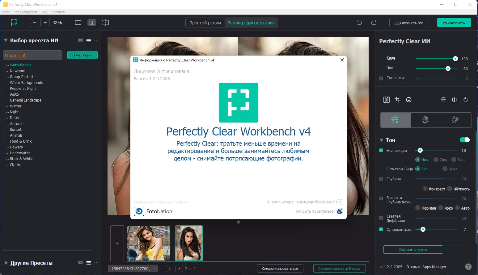Click Синхронизировать Вперёд
Viewport: 478px width, 275px height.
(x=339, y=268)
